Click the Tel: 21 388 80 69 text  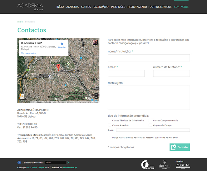point(27,124)
